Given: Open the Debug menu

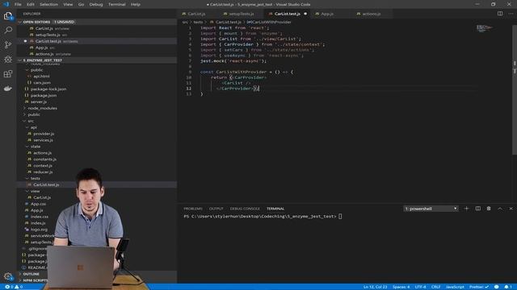Looking at the screenshot, I should (x=96, y=4).
